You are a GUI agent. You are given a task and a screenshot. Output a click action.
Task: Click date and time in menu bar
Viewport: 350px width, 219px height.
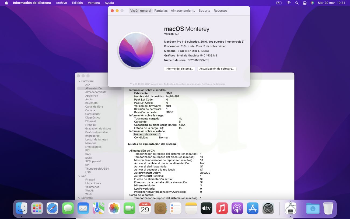(331, 3)
